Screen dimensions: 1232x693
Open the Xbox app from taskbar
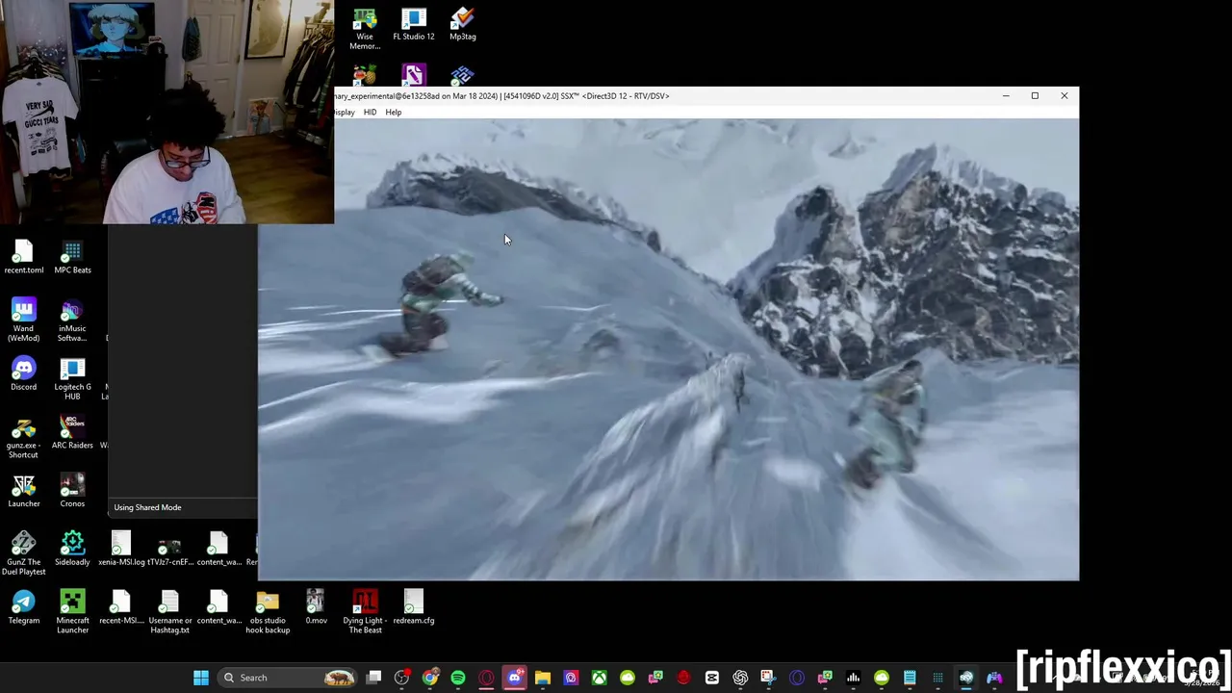[x=599, y=678]
